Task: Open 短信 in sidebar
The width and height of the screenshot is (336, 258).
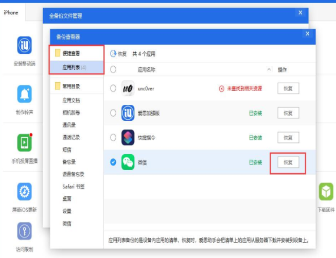Action: click(x=67, y=150)
